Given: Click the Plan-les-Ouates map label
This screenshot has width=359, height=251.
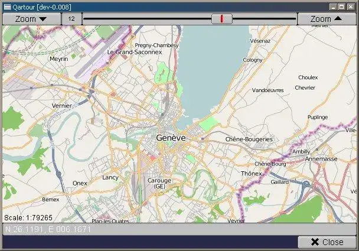Looking at the screenshot, I should point(110,221).
